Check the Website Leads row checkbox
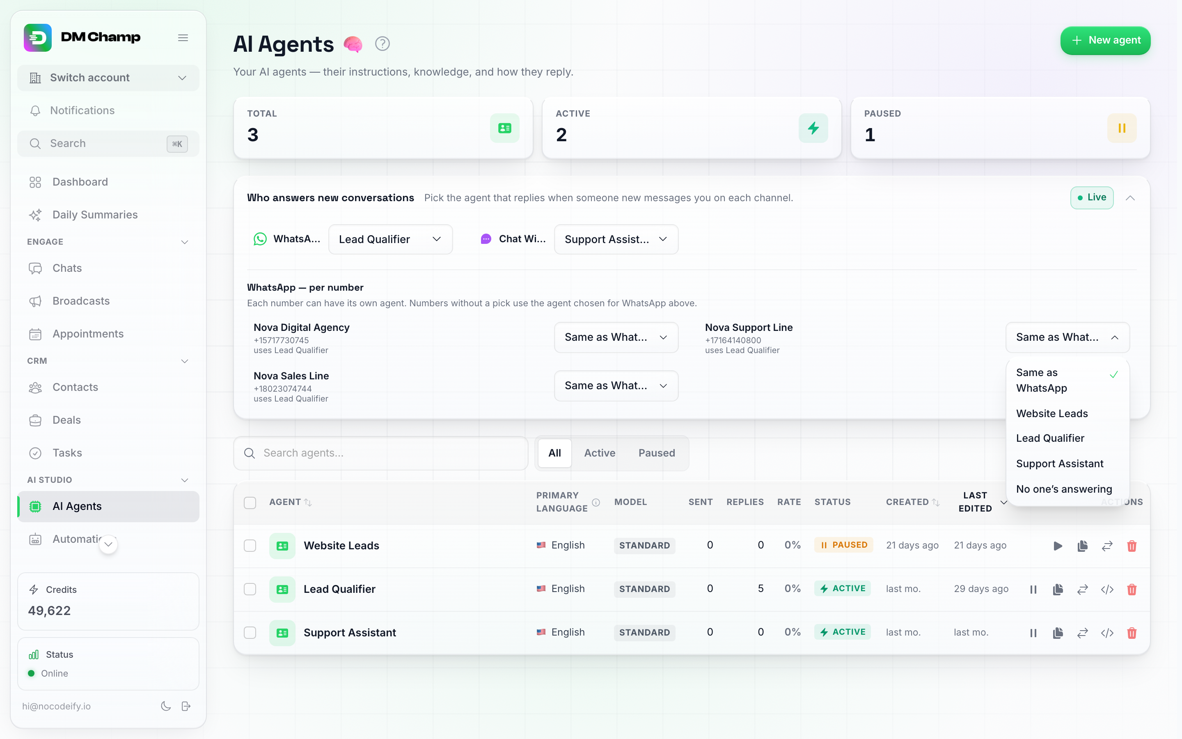 (250, 546)
